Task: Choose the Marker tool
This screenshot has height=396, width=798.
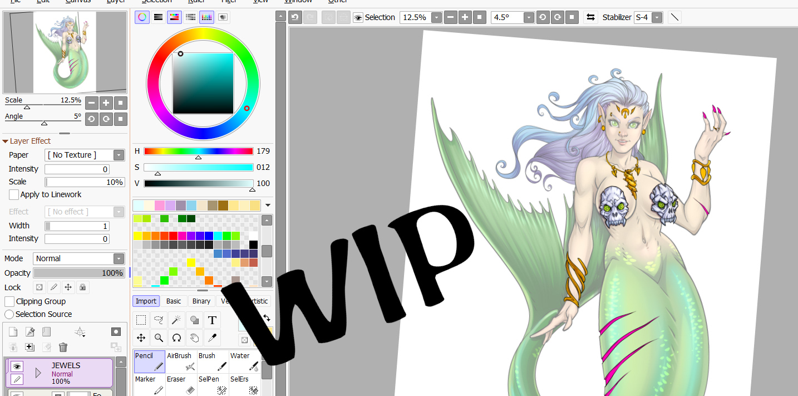Action: click(x=149, y=385)
